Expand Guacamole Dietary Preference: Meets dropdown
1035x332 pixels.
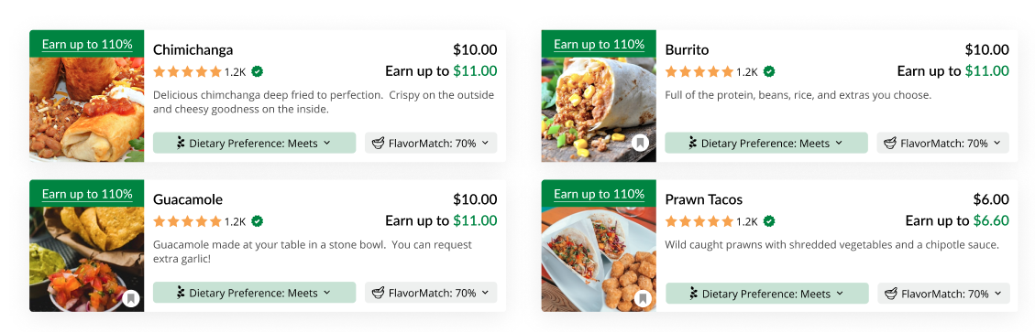254,294
